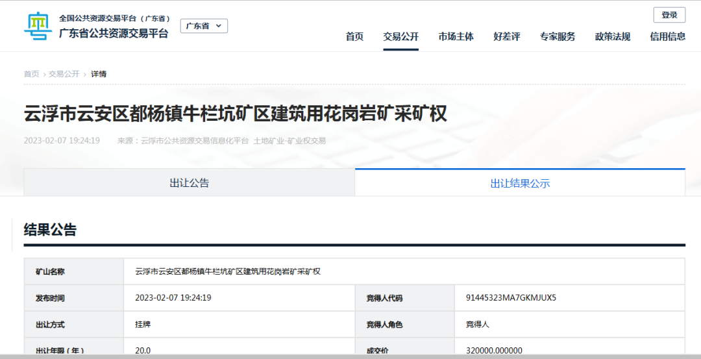Open 交易公开 navigation menu item
Viewport: 701px width, 359px height.
[x=400, y=36]
